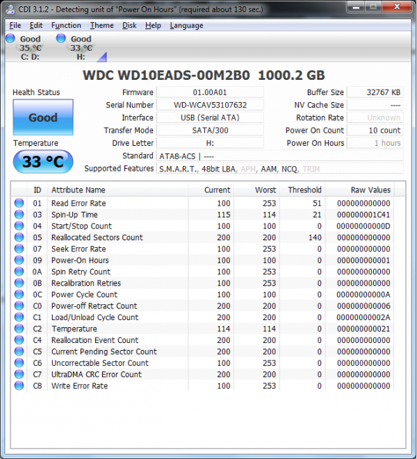Click the Serial Number field WD-WCAV53107632
This screenshot has height=459, width=417.
click(210, 105)
